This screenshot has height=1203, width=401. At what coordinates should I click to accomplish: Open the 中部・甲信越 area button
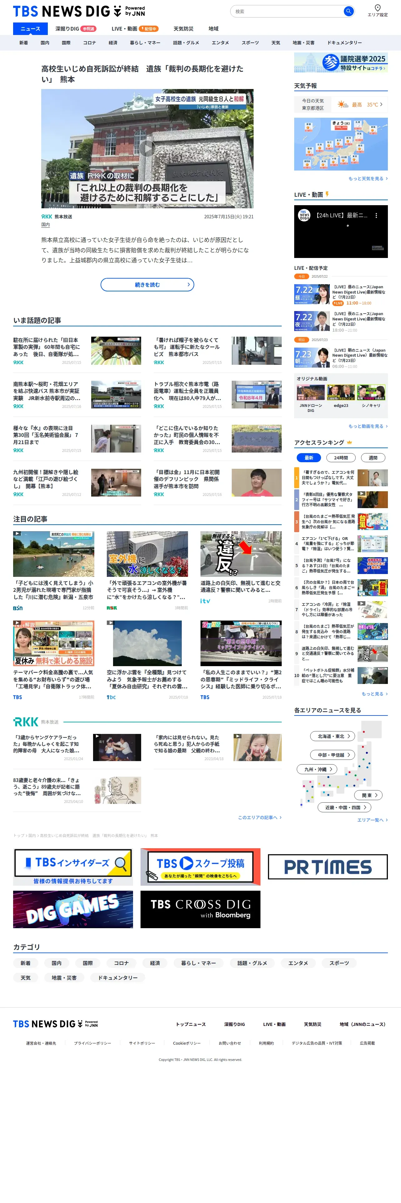pos(333,755)
